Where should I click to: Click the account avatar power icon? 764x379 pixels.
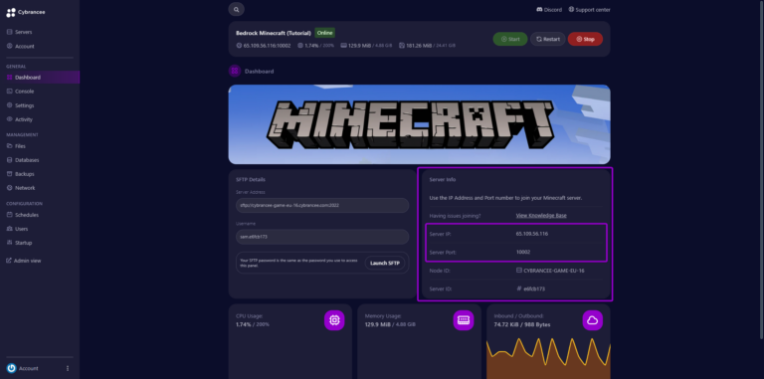(12, 368)
